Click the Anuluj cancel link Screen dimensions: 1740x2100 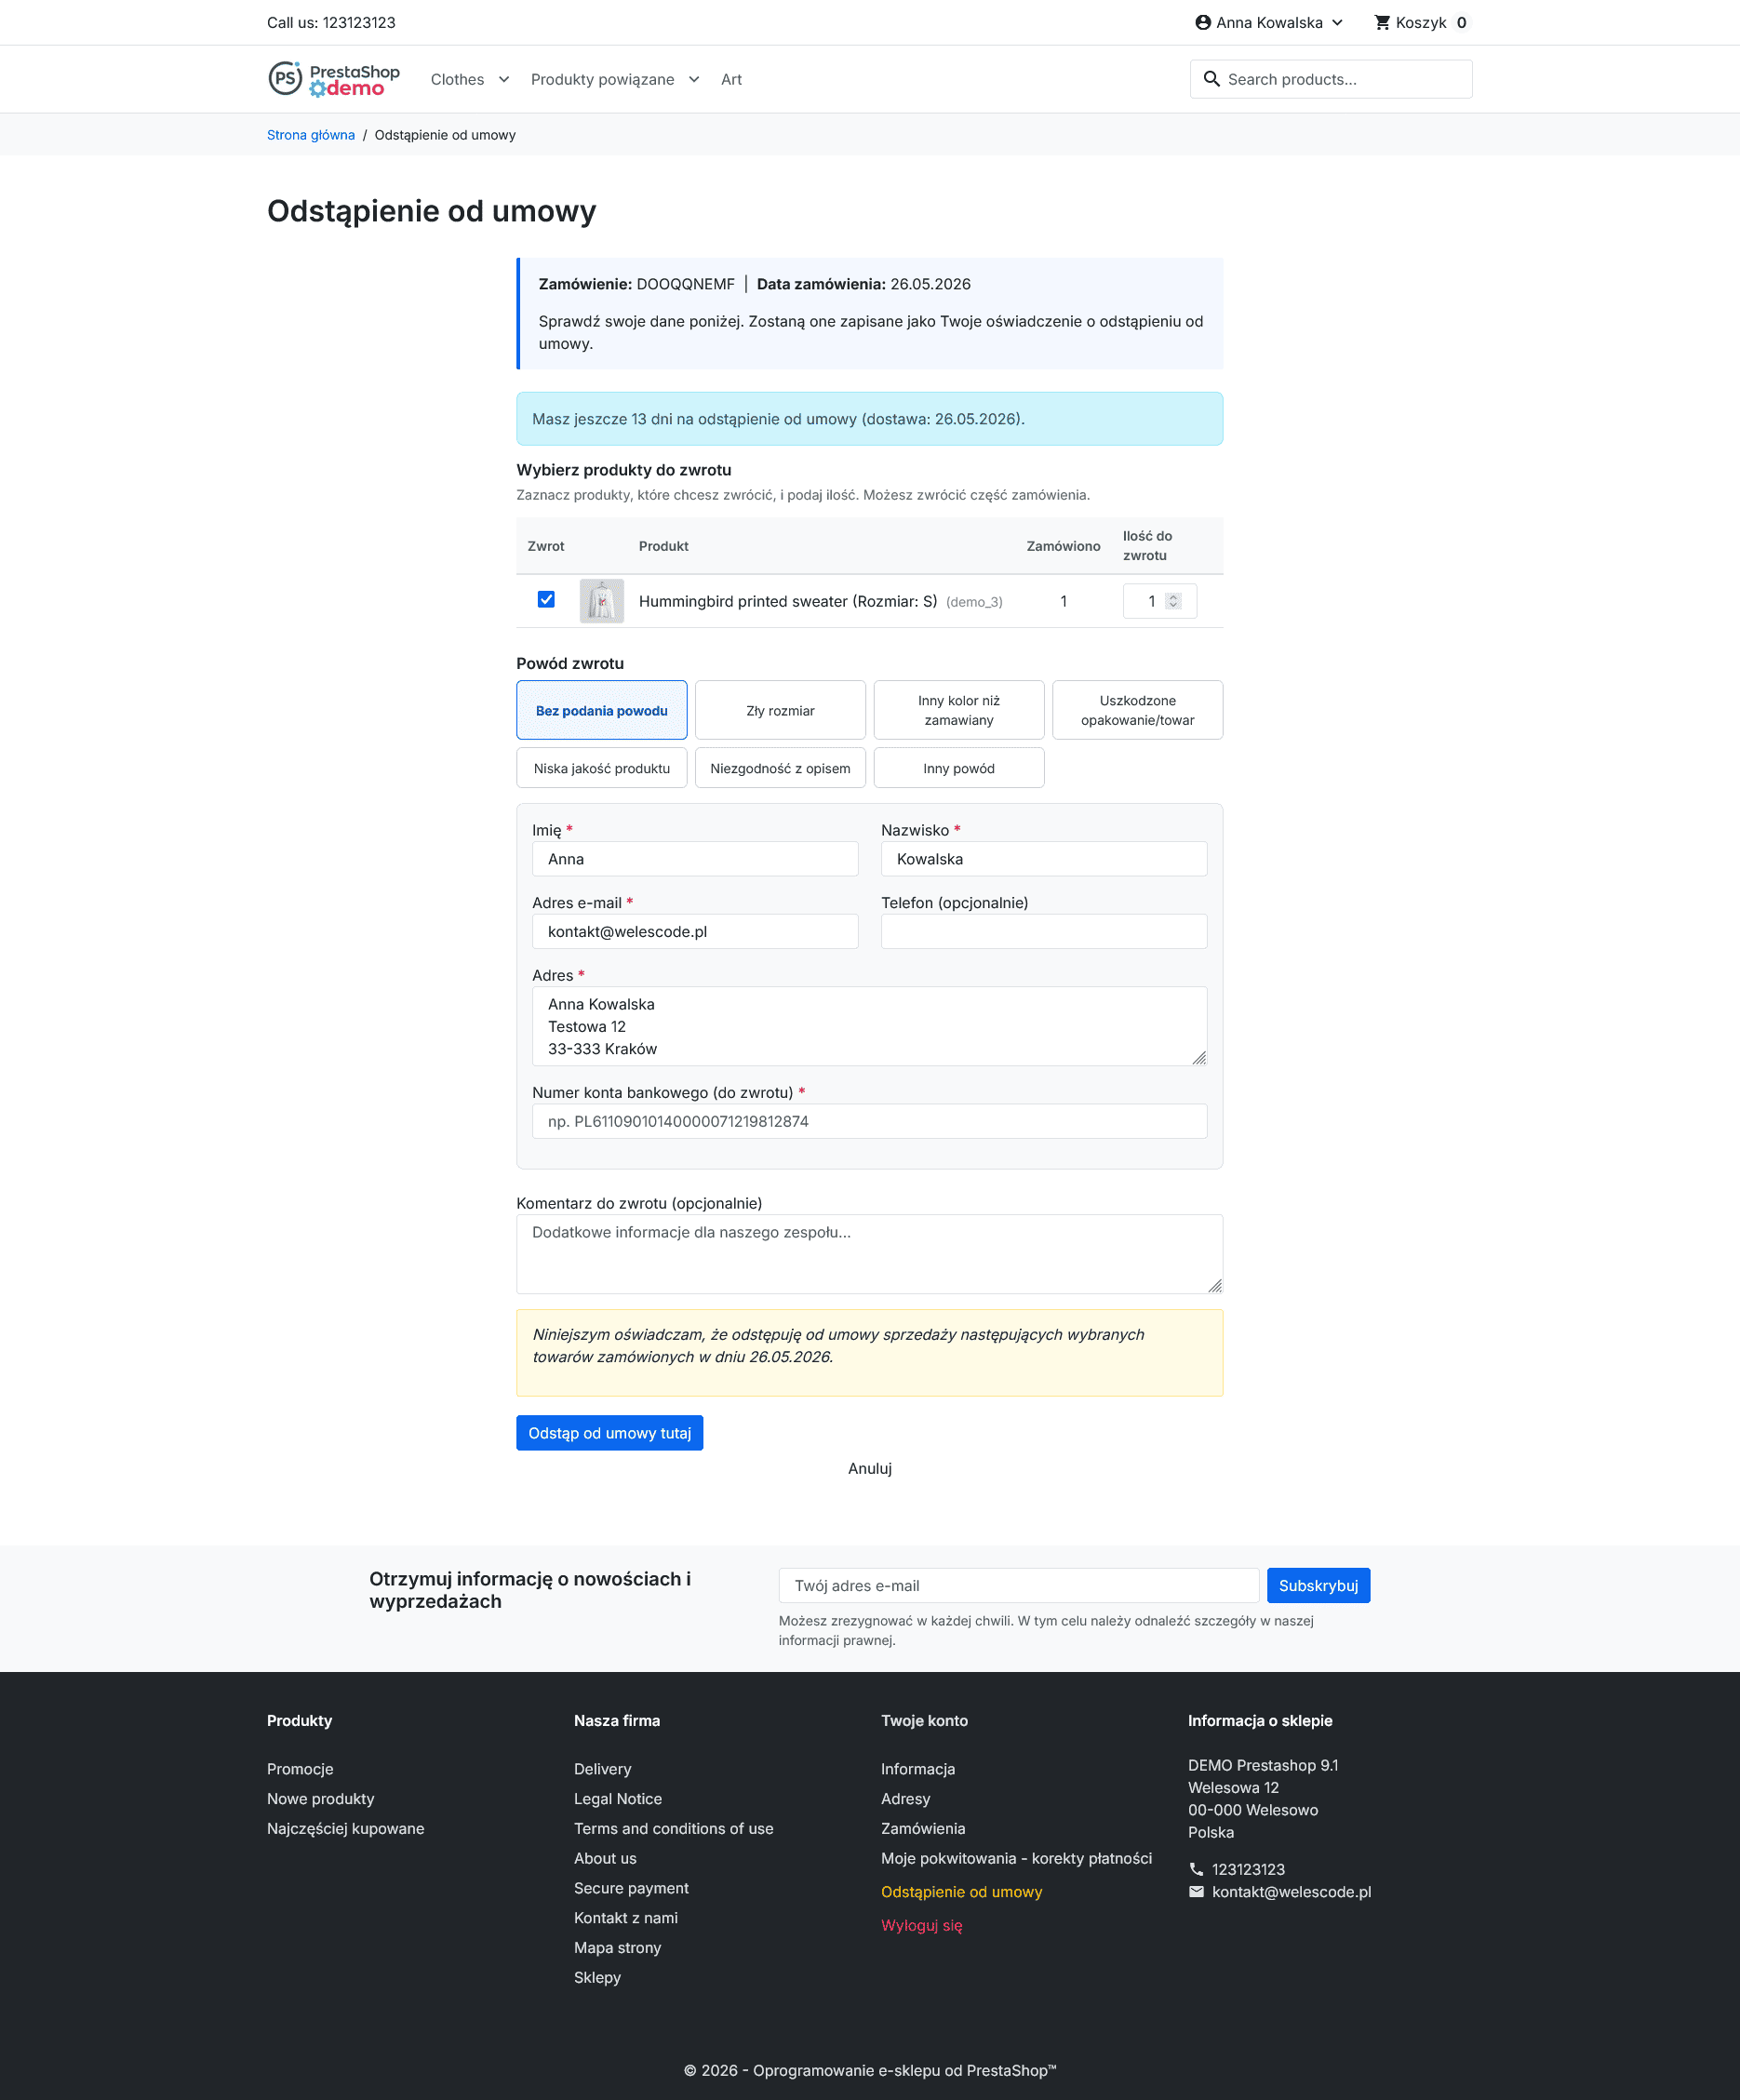(x=869, y=1468)
